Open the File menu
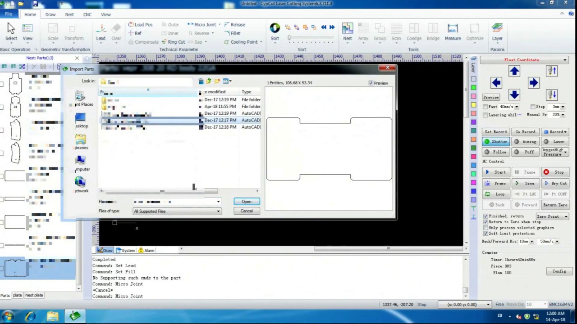577x324 pixels. pyautogui.click(x=9, y=14)
